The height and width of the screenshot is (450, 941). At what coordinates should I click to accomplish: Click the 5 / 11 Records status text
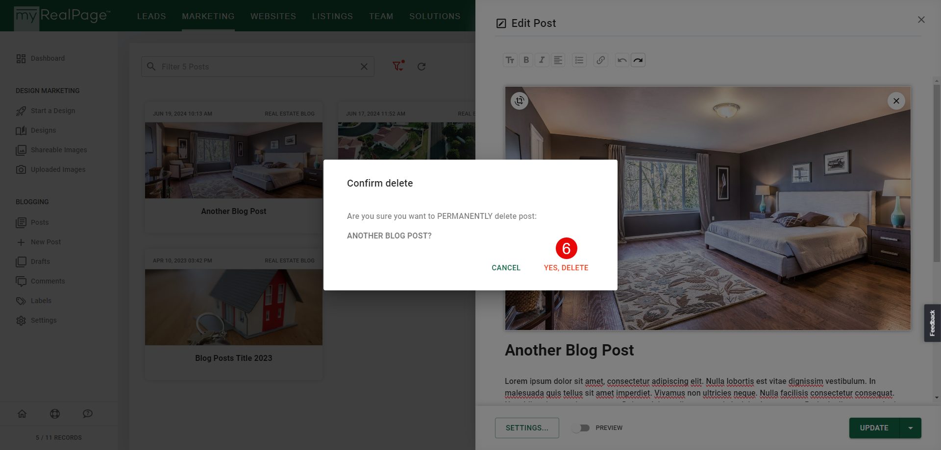59,438
